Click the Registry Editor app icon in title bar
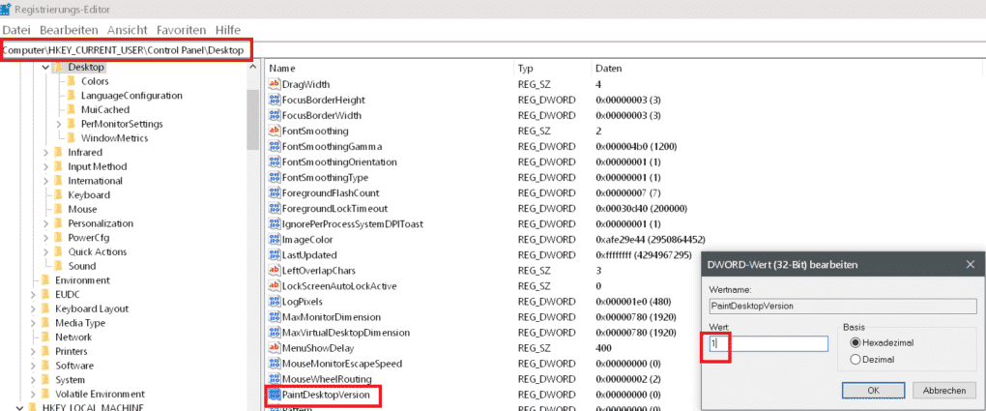This screenshot has height=411, width=986. click(7, 9)
